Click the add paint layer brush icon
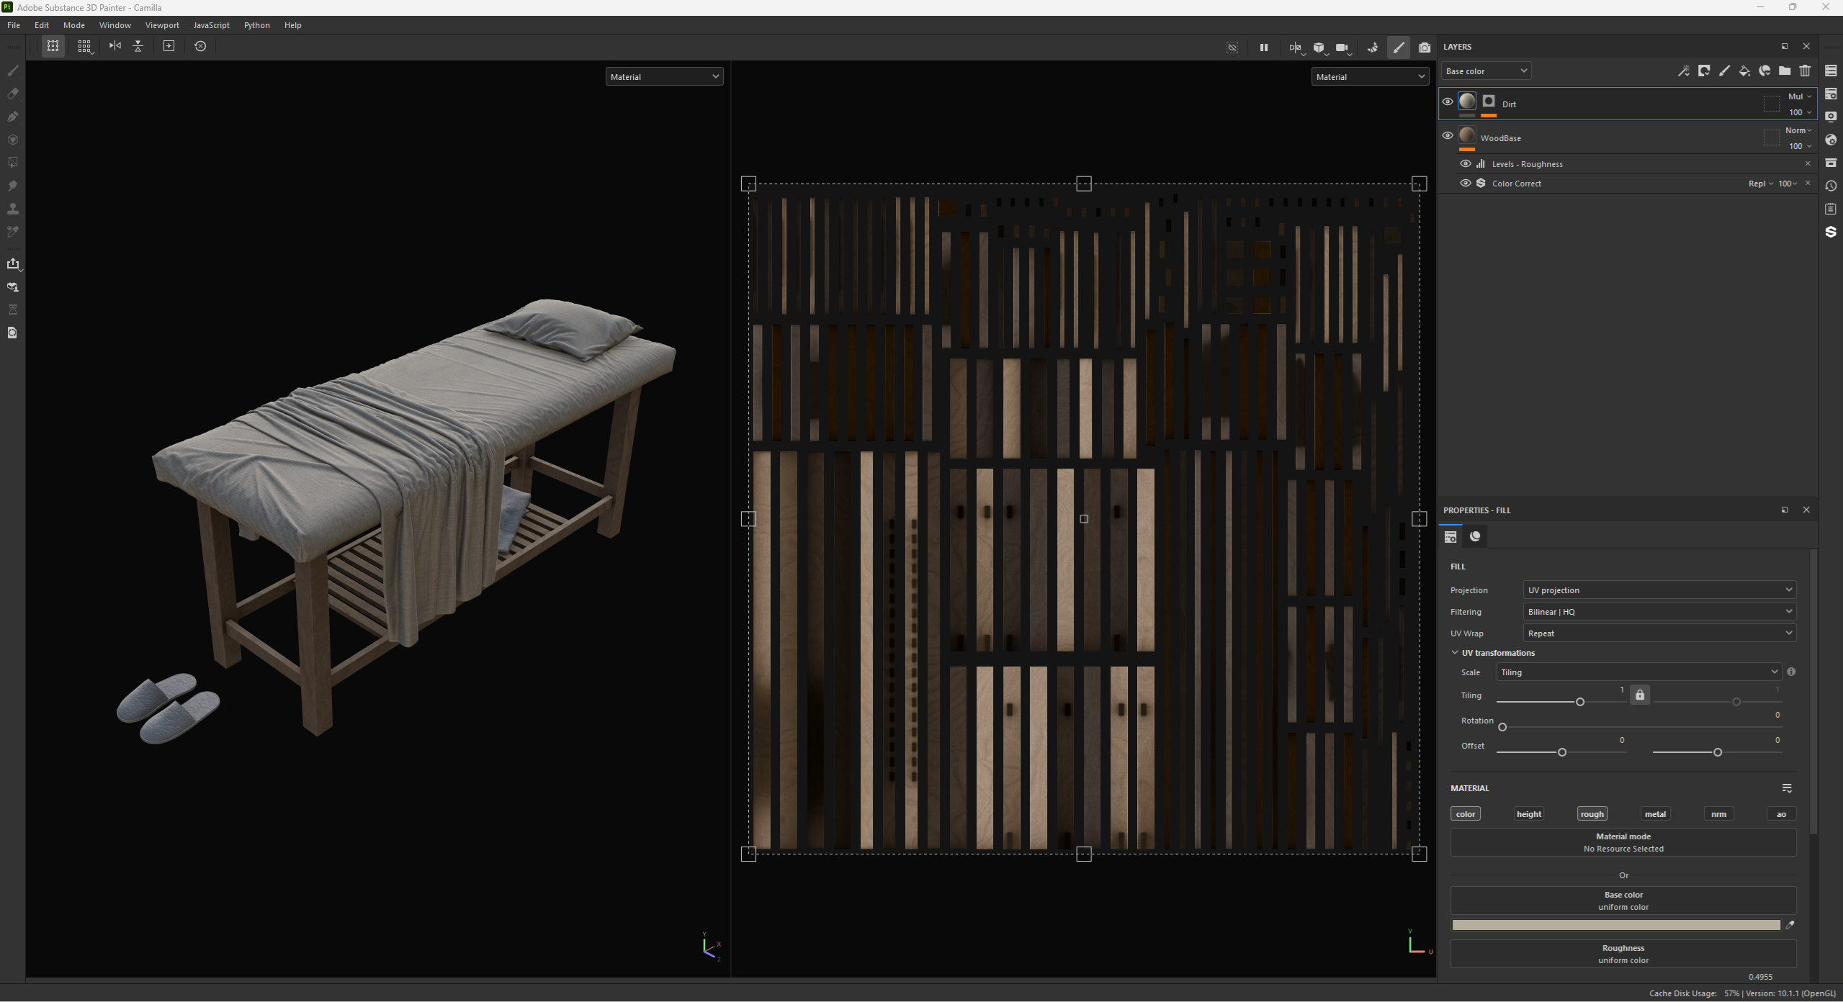Image resolution: width=1843 pixels, height=1002 pixels. pyautogui.click(x=1724, y=71)
